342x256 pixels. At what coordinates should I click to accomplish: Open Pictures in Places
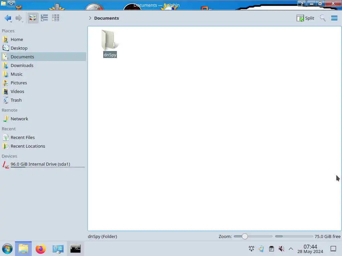(x=44, y=83)
